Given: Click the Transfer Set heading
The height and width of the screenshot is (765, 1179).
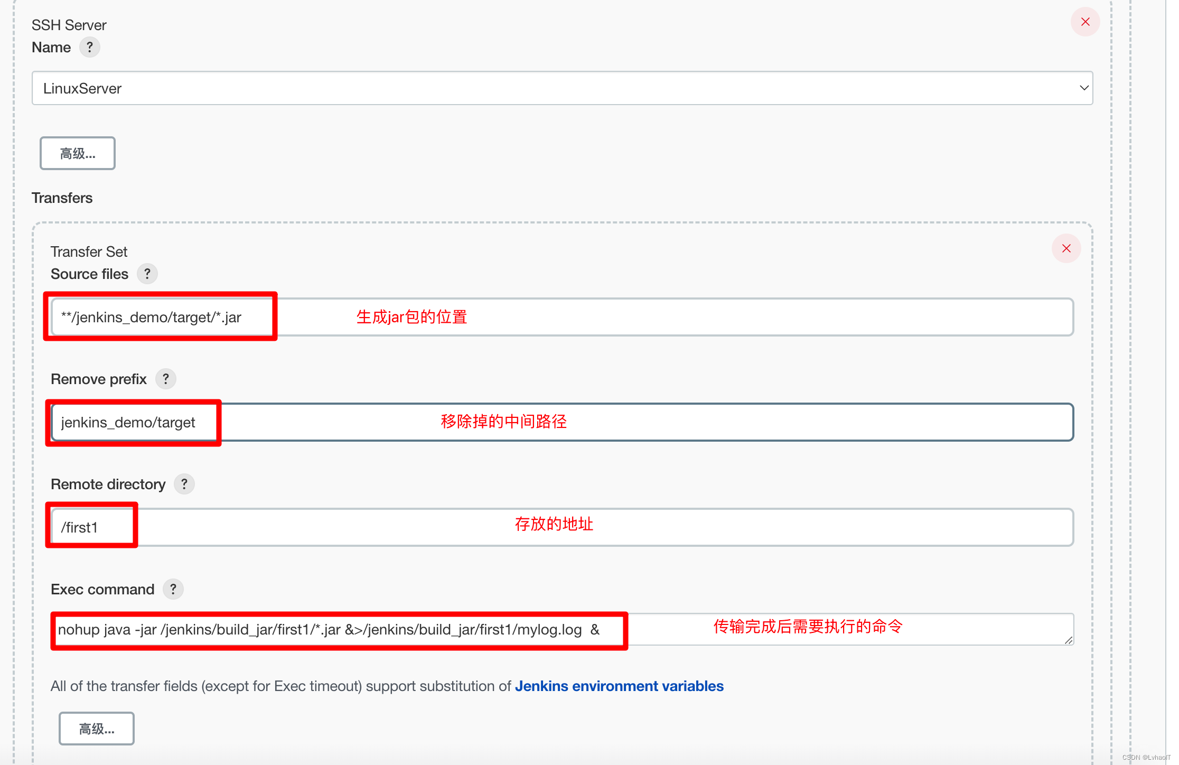Looking at the screenshot, I should 89,251.
